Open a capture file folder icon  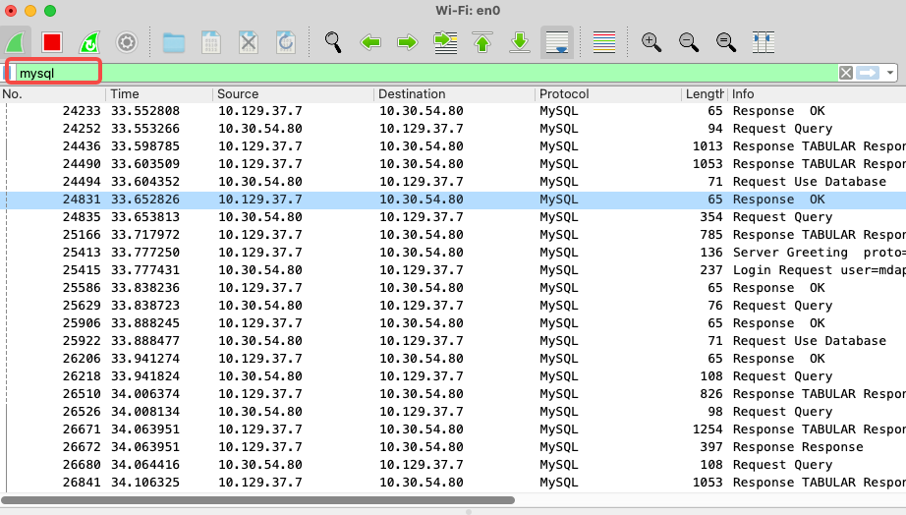tap(173, 42)
